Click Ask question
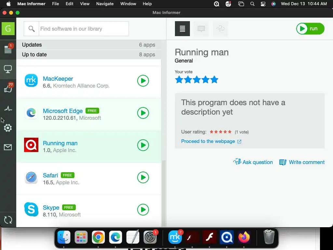 (253, 162)
